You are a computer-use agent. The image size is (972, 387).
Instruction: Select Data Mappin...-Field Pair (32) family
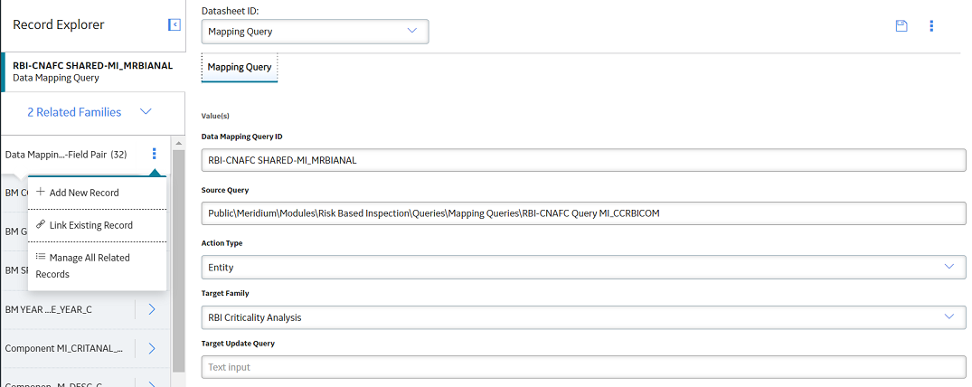[66, 155]
